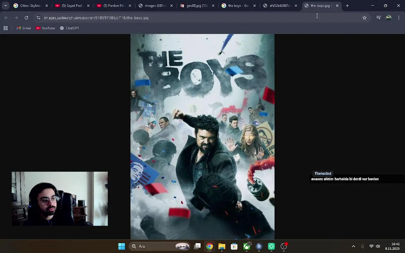Image resolution: width=405 pixels, height=253 pixels.
Task: Click the Thelardxd chat username
Action: [323, 174]
